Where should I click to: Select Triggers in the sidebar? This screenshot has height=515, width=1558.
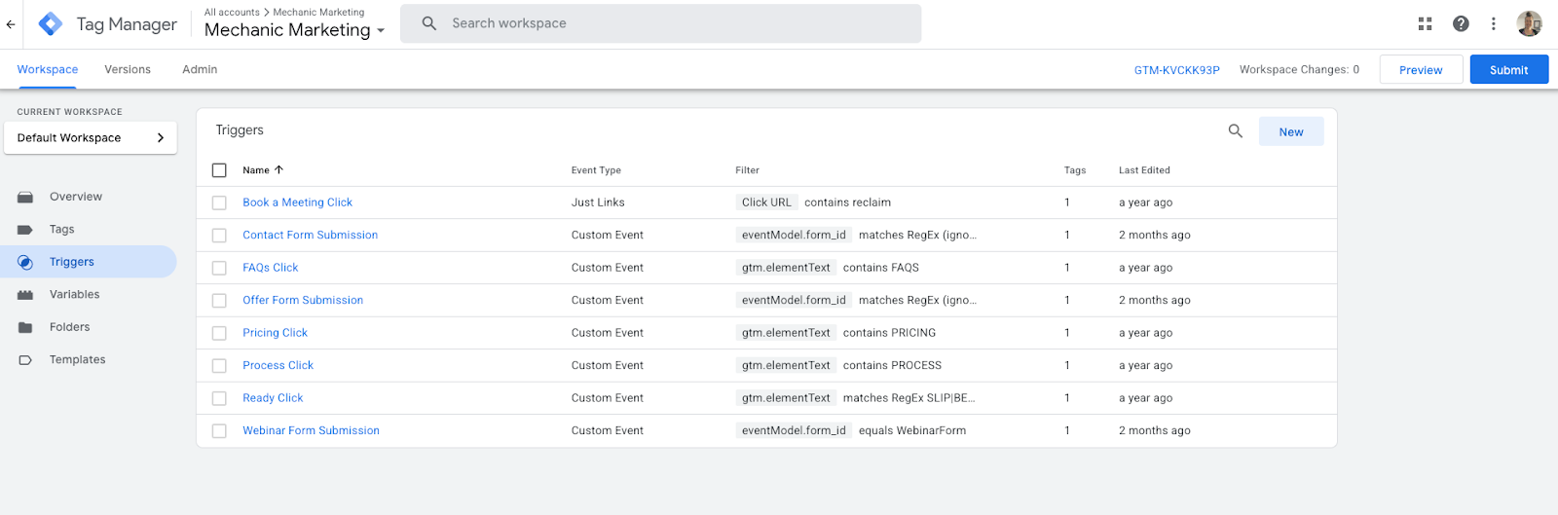(x=72, y=262)
